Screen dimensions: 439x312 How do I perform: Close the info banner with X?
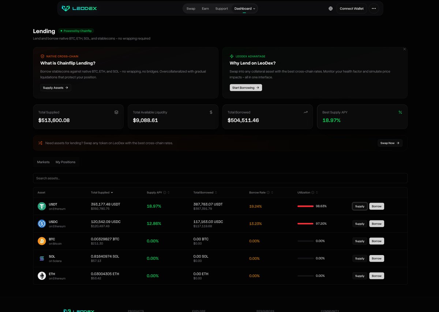point(405,49)
